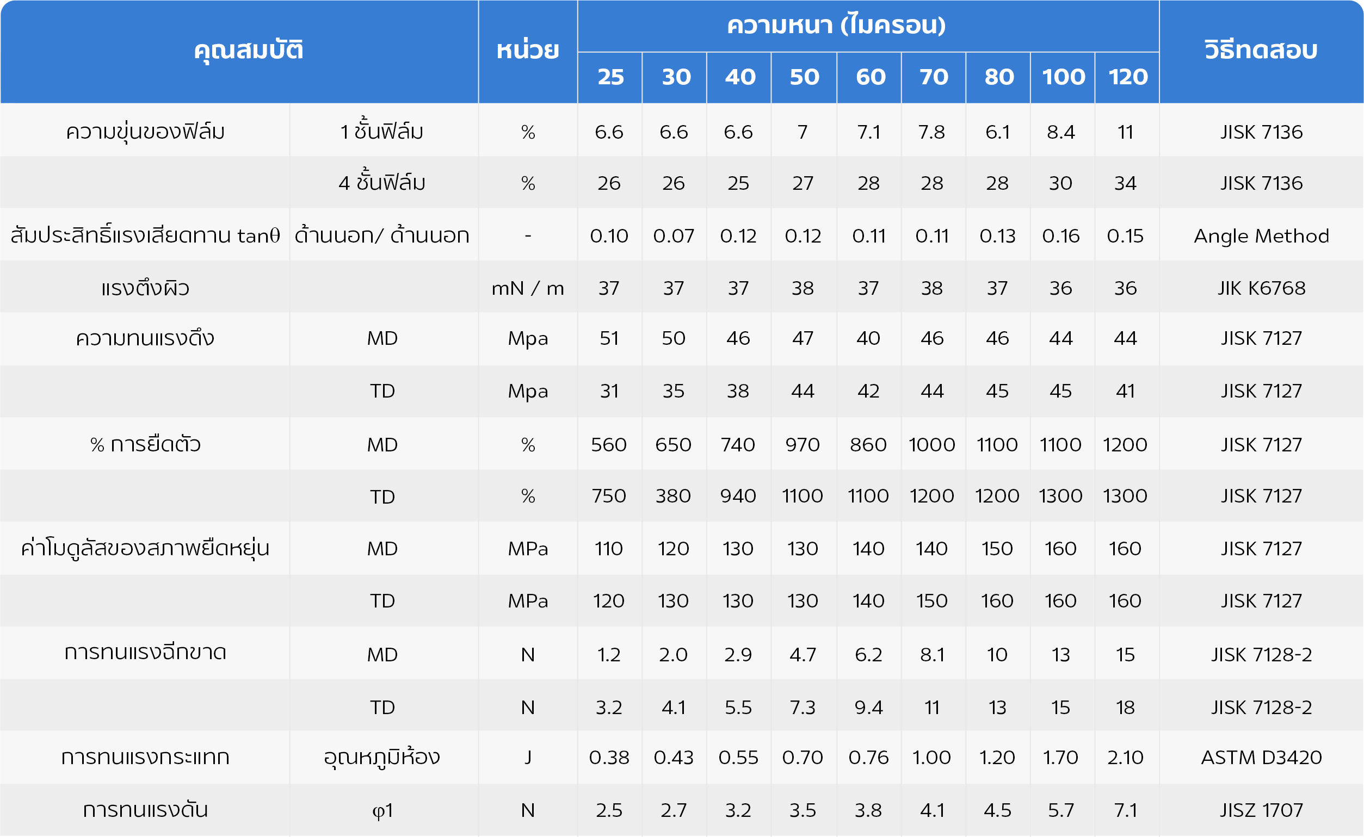Image resolution: width=1364 pixels, height=837 pixels.
Task: Click the แรงตึงผิว property label
Action: pyautogui.click(x=145, y=288)
